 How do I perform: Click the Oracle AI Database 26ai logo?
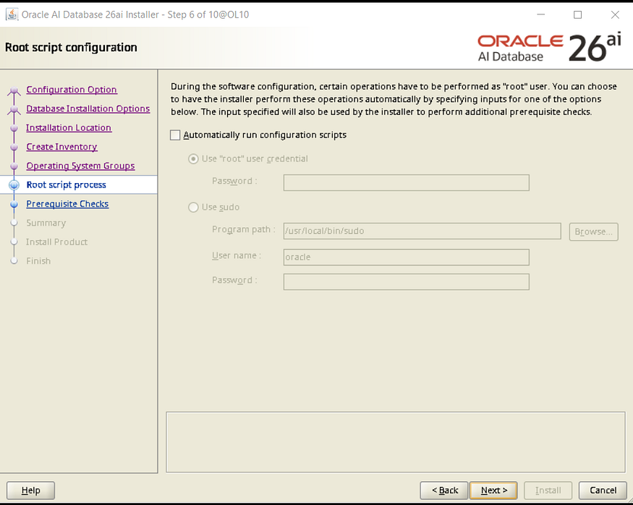coord(549,48)
